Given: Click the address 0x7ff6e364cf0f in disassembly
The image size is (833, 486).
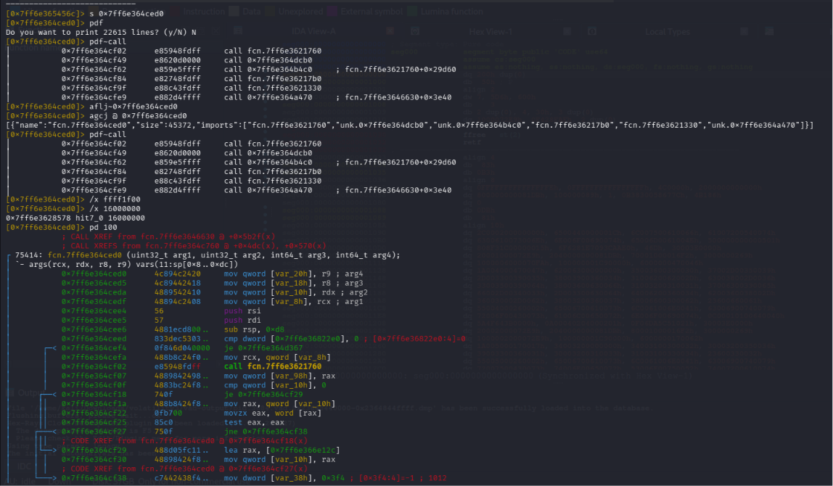Looking at the screenshot, I should (x=94, y=386).
